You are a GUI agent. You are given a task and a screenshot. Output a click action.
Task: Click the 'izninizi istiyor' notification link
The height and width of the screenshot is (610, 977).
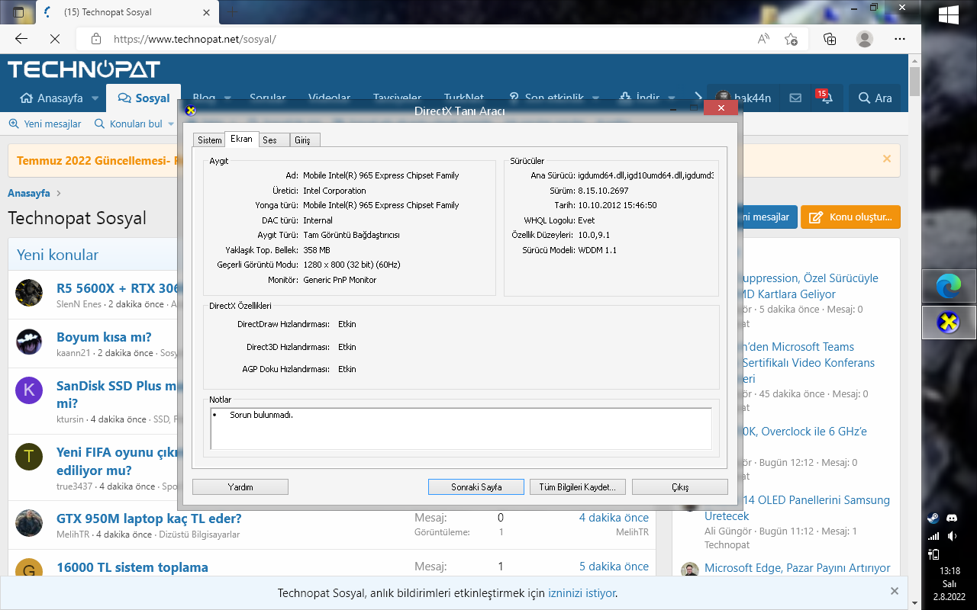pyautogui.click(x=582, y=593)
